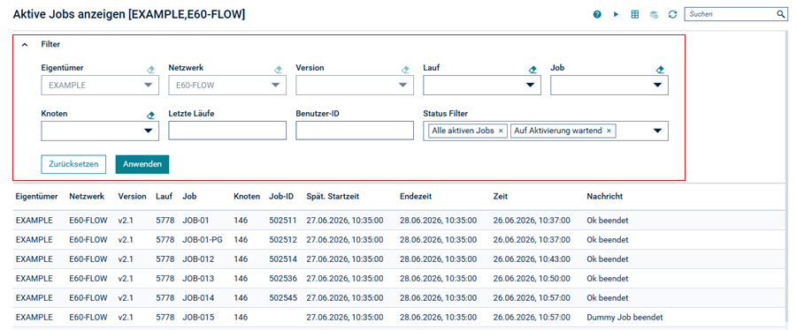Remove the 'Alle aktiven Jobs' chip
797x330 pixels.
(x=501, y=131)
